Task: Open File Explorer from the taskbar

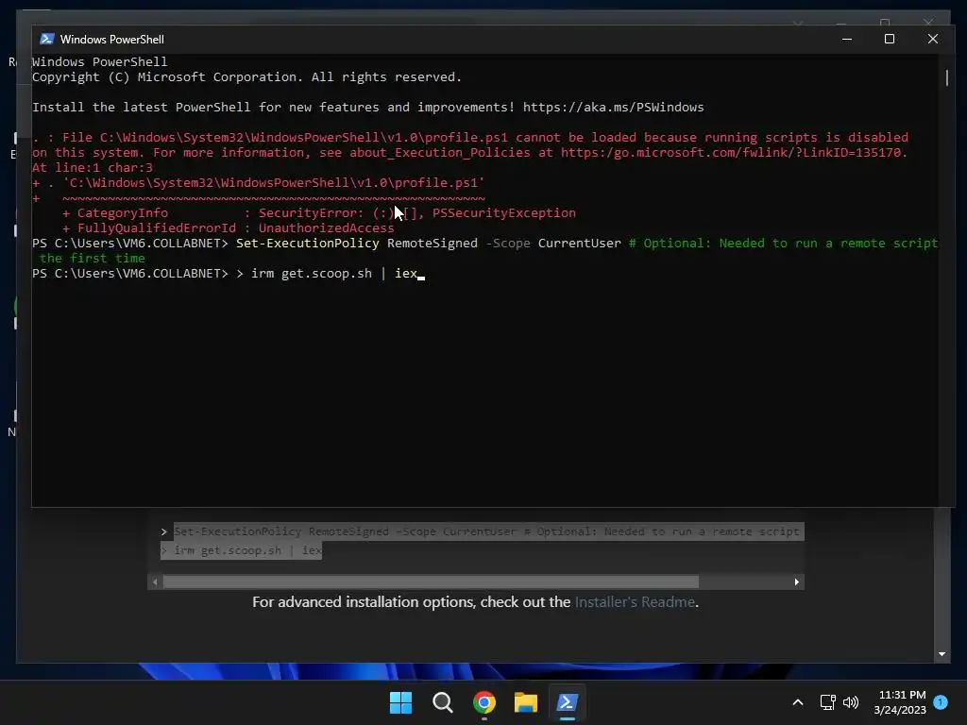Action: [525, 702]
